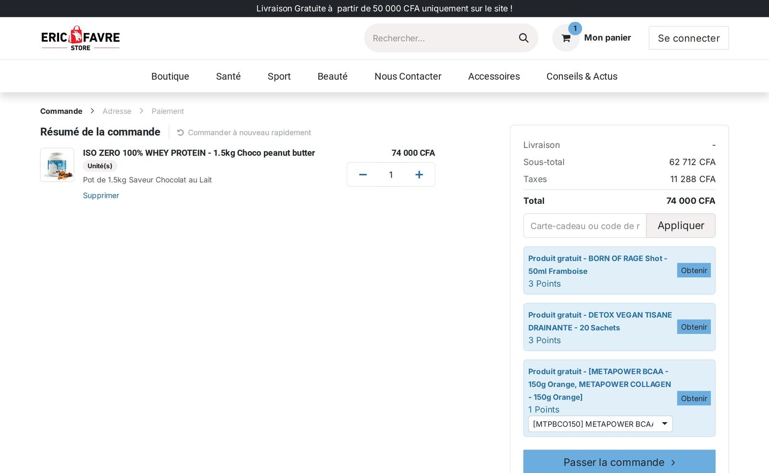Expand the METAPOWER BCAA variant dropdown
Viewport: 769px width, 473px height.
point(600,424)
